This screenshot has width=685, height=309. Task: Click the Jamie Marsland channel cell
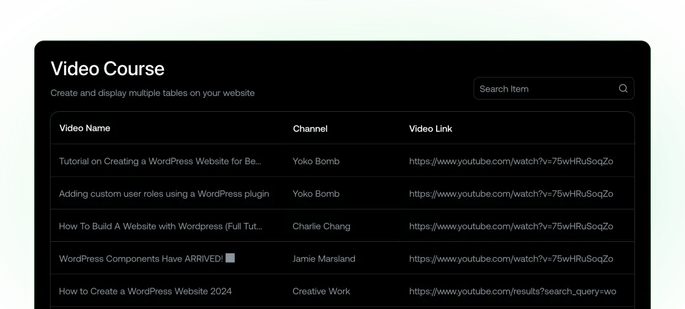[324, 259]
